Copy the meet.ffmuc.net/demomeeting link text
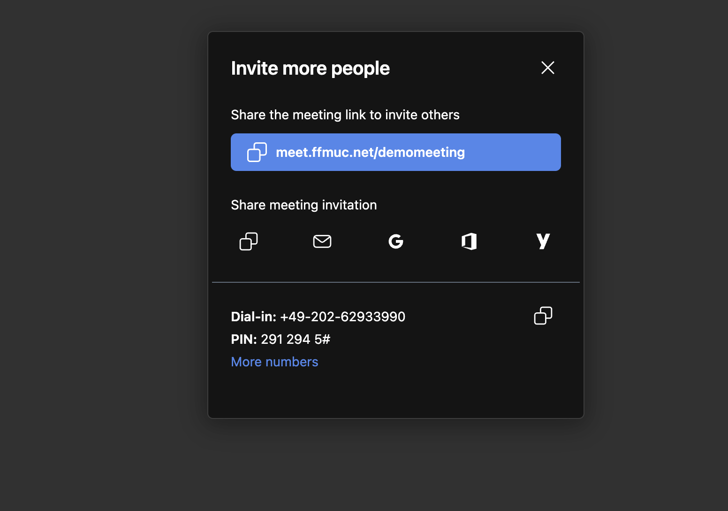This screenshot has width=728, height=511. tap(370, 152)
